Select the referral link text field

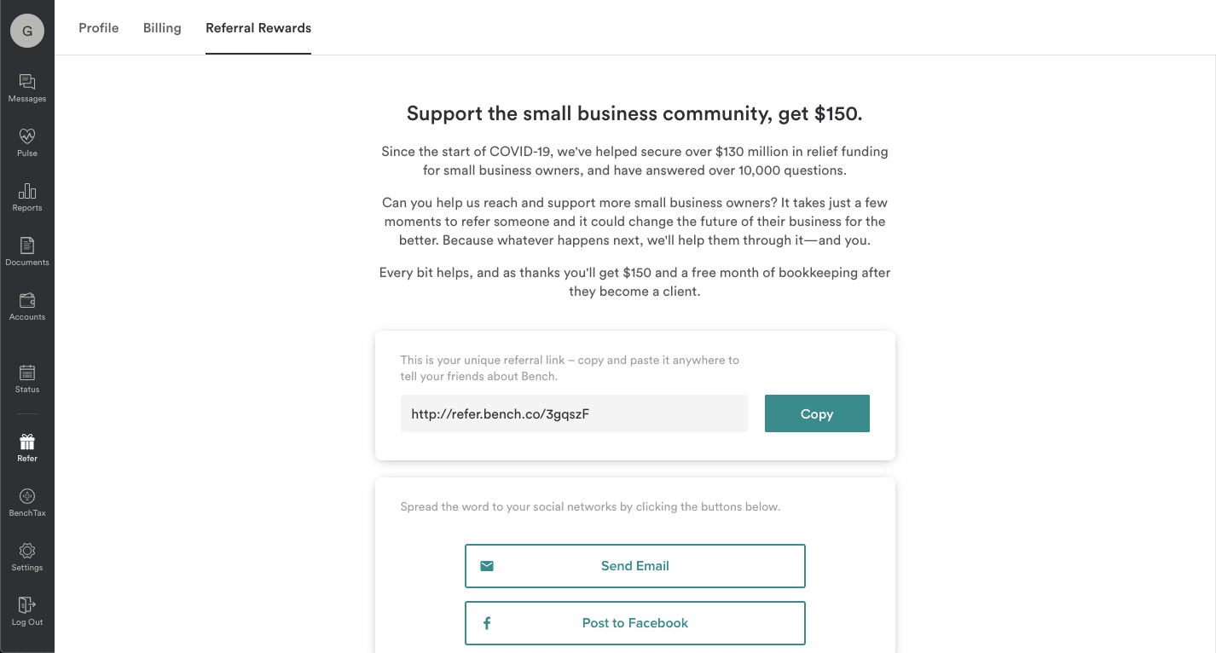pos(574,413)
